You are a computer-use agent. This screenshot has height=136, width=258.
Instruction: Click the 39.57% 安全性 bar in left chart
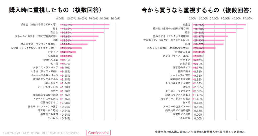82,32
